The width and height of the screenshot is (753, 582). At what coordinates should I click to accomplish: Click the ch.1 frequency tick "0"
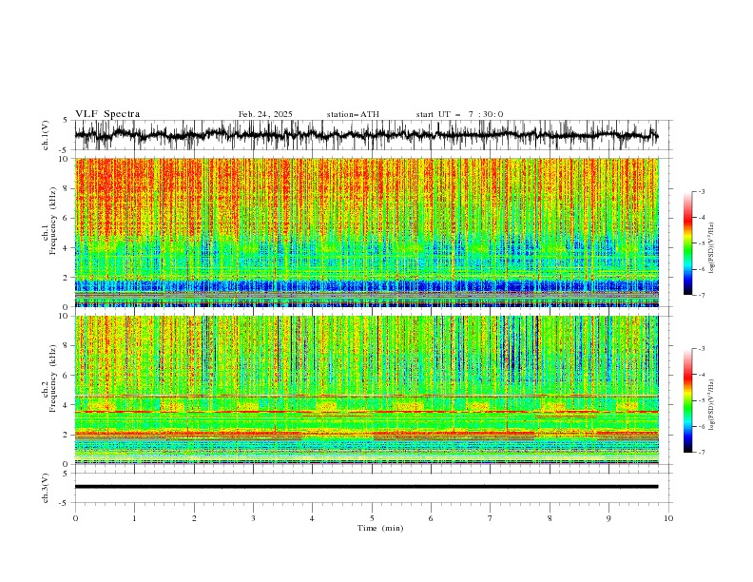point(68,307)
